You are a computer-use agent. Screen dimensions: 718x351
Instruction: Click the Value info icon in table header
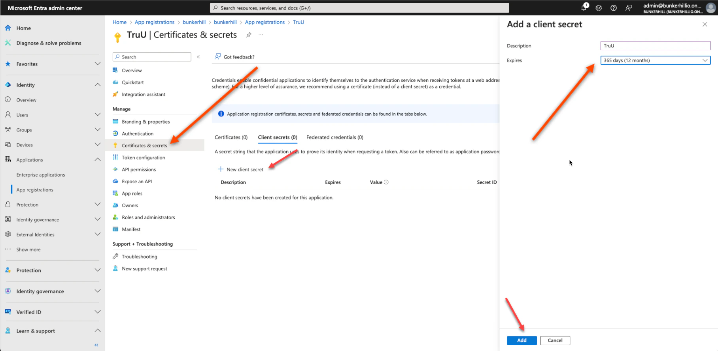click(386, 182)
